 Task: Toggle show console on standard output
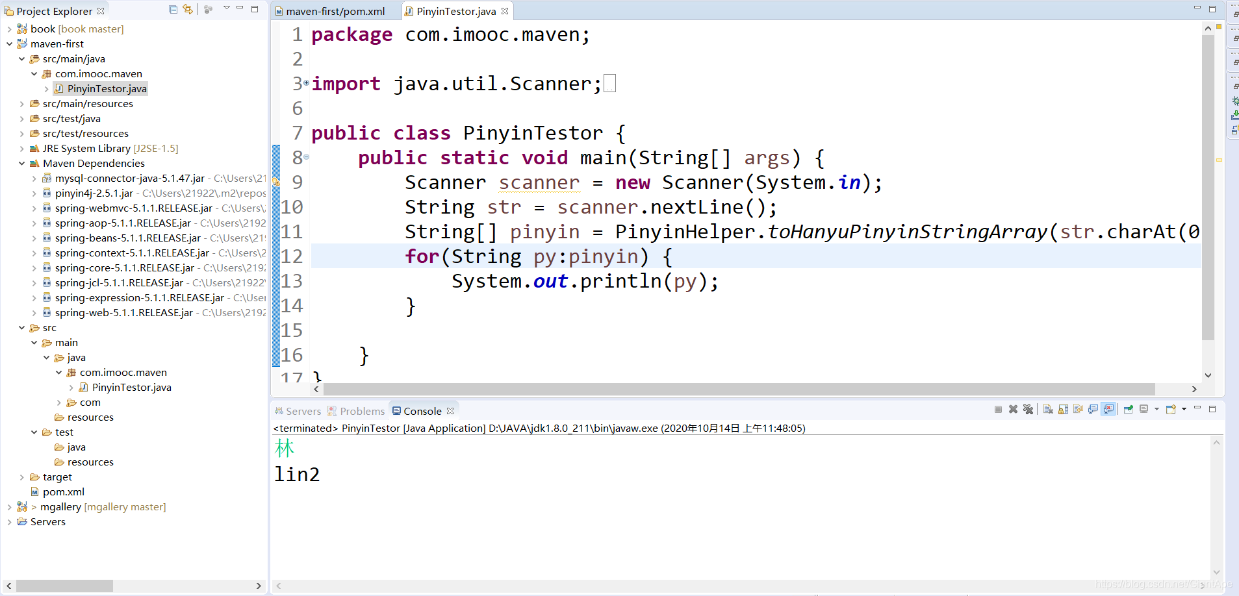(1093, 409)
